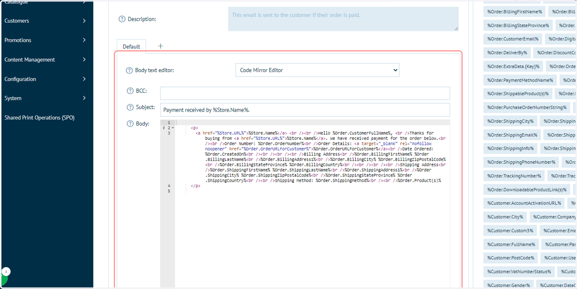This screenshot has width=577, height=289.
Task: Click line number 4 in code gutter
Action: pyautogui.click(x=168, y=186)
